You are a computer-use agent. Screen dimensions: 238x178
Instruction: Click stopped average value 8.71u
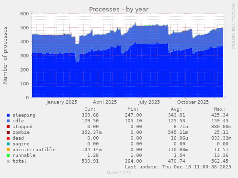[x=181, y=127]
